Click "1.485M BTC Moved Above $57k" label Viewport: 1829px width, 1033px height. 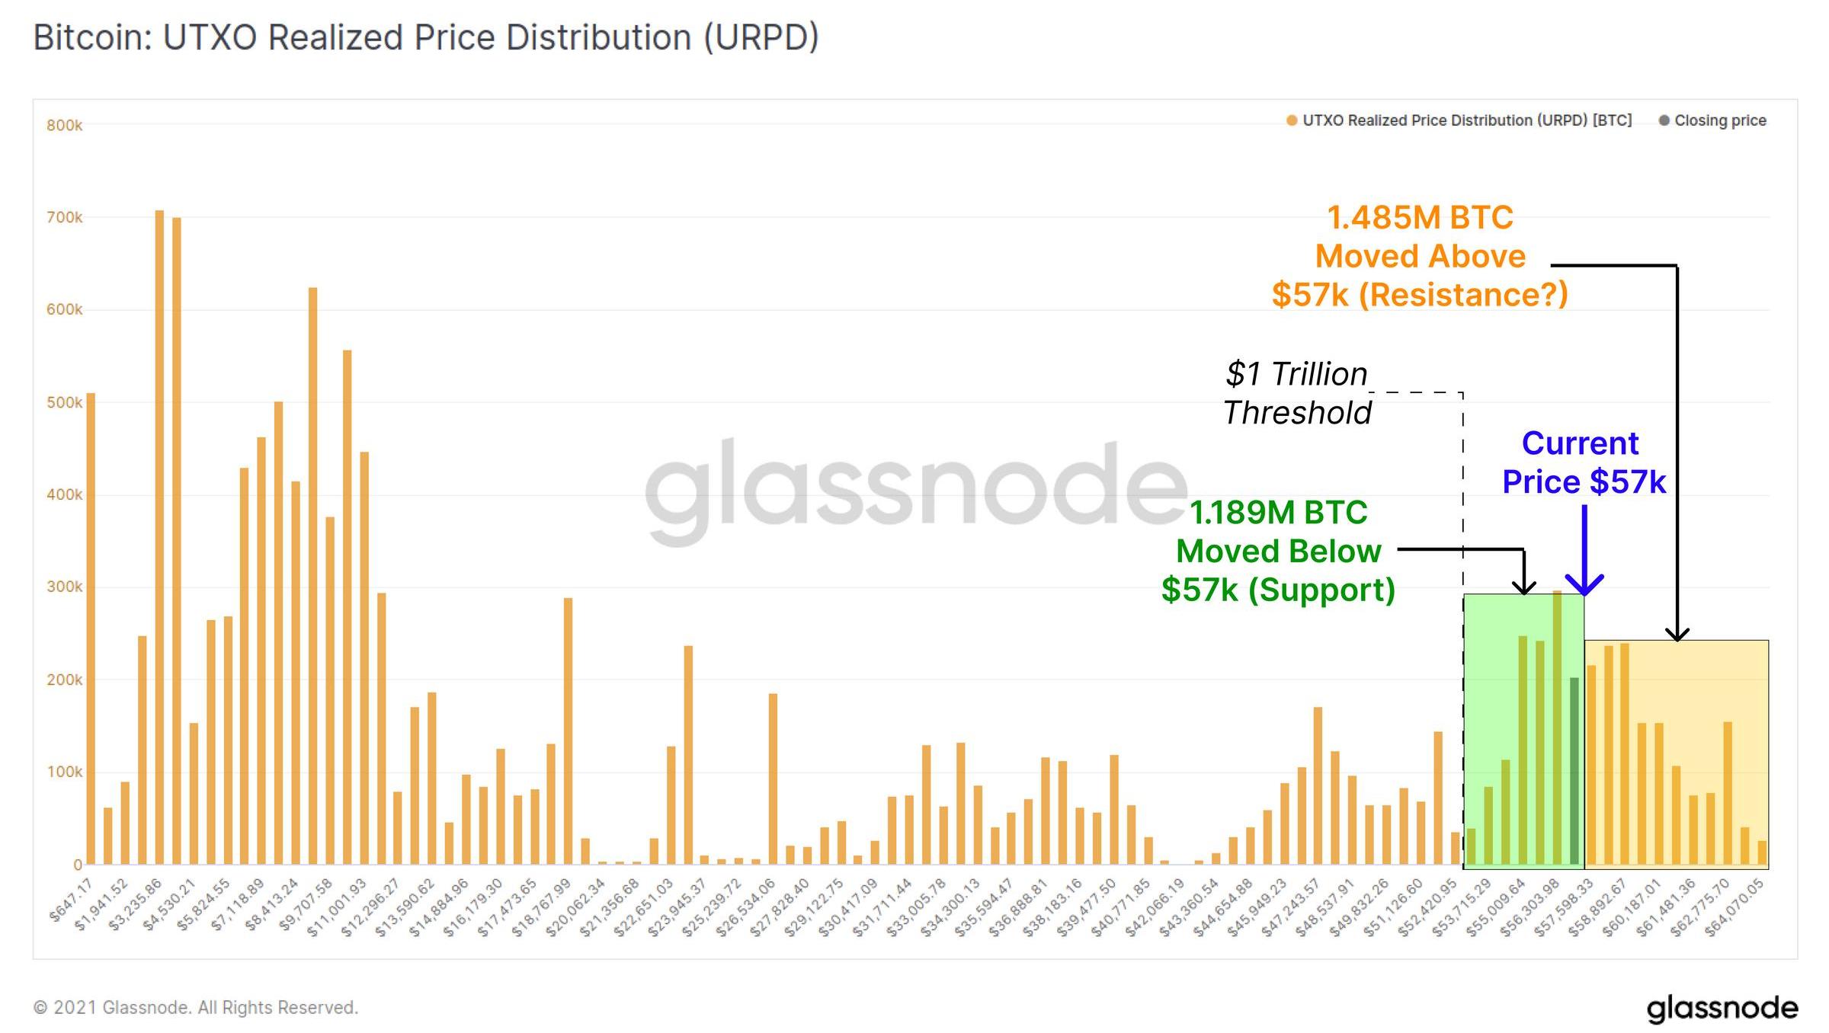(x=1420, y=256)
